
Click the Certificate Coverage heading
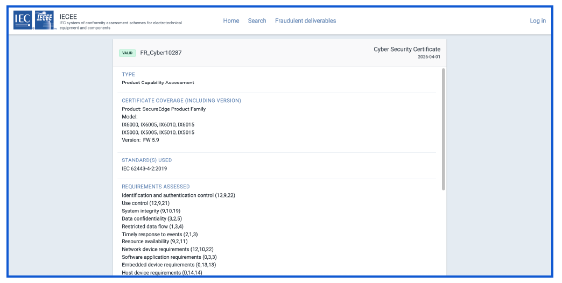[181, 101]
